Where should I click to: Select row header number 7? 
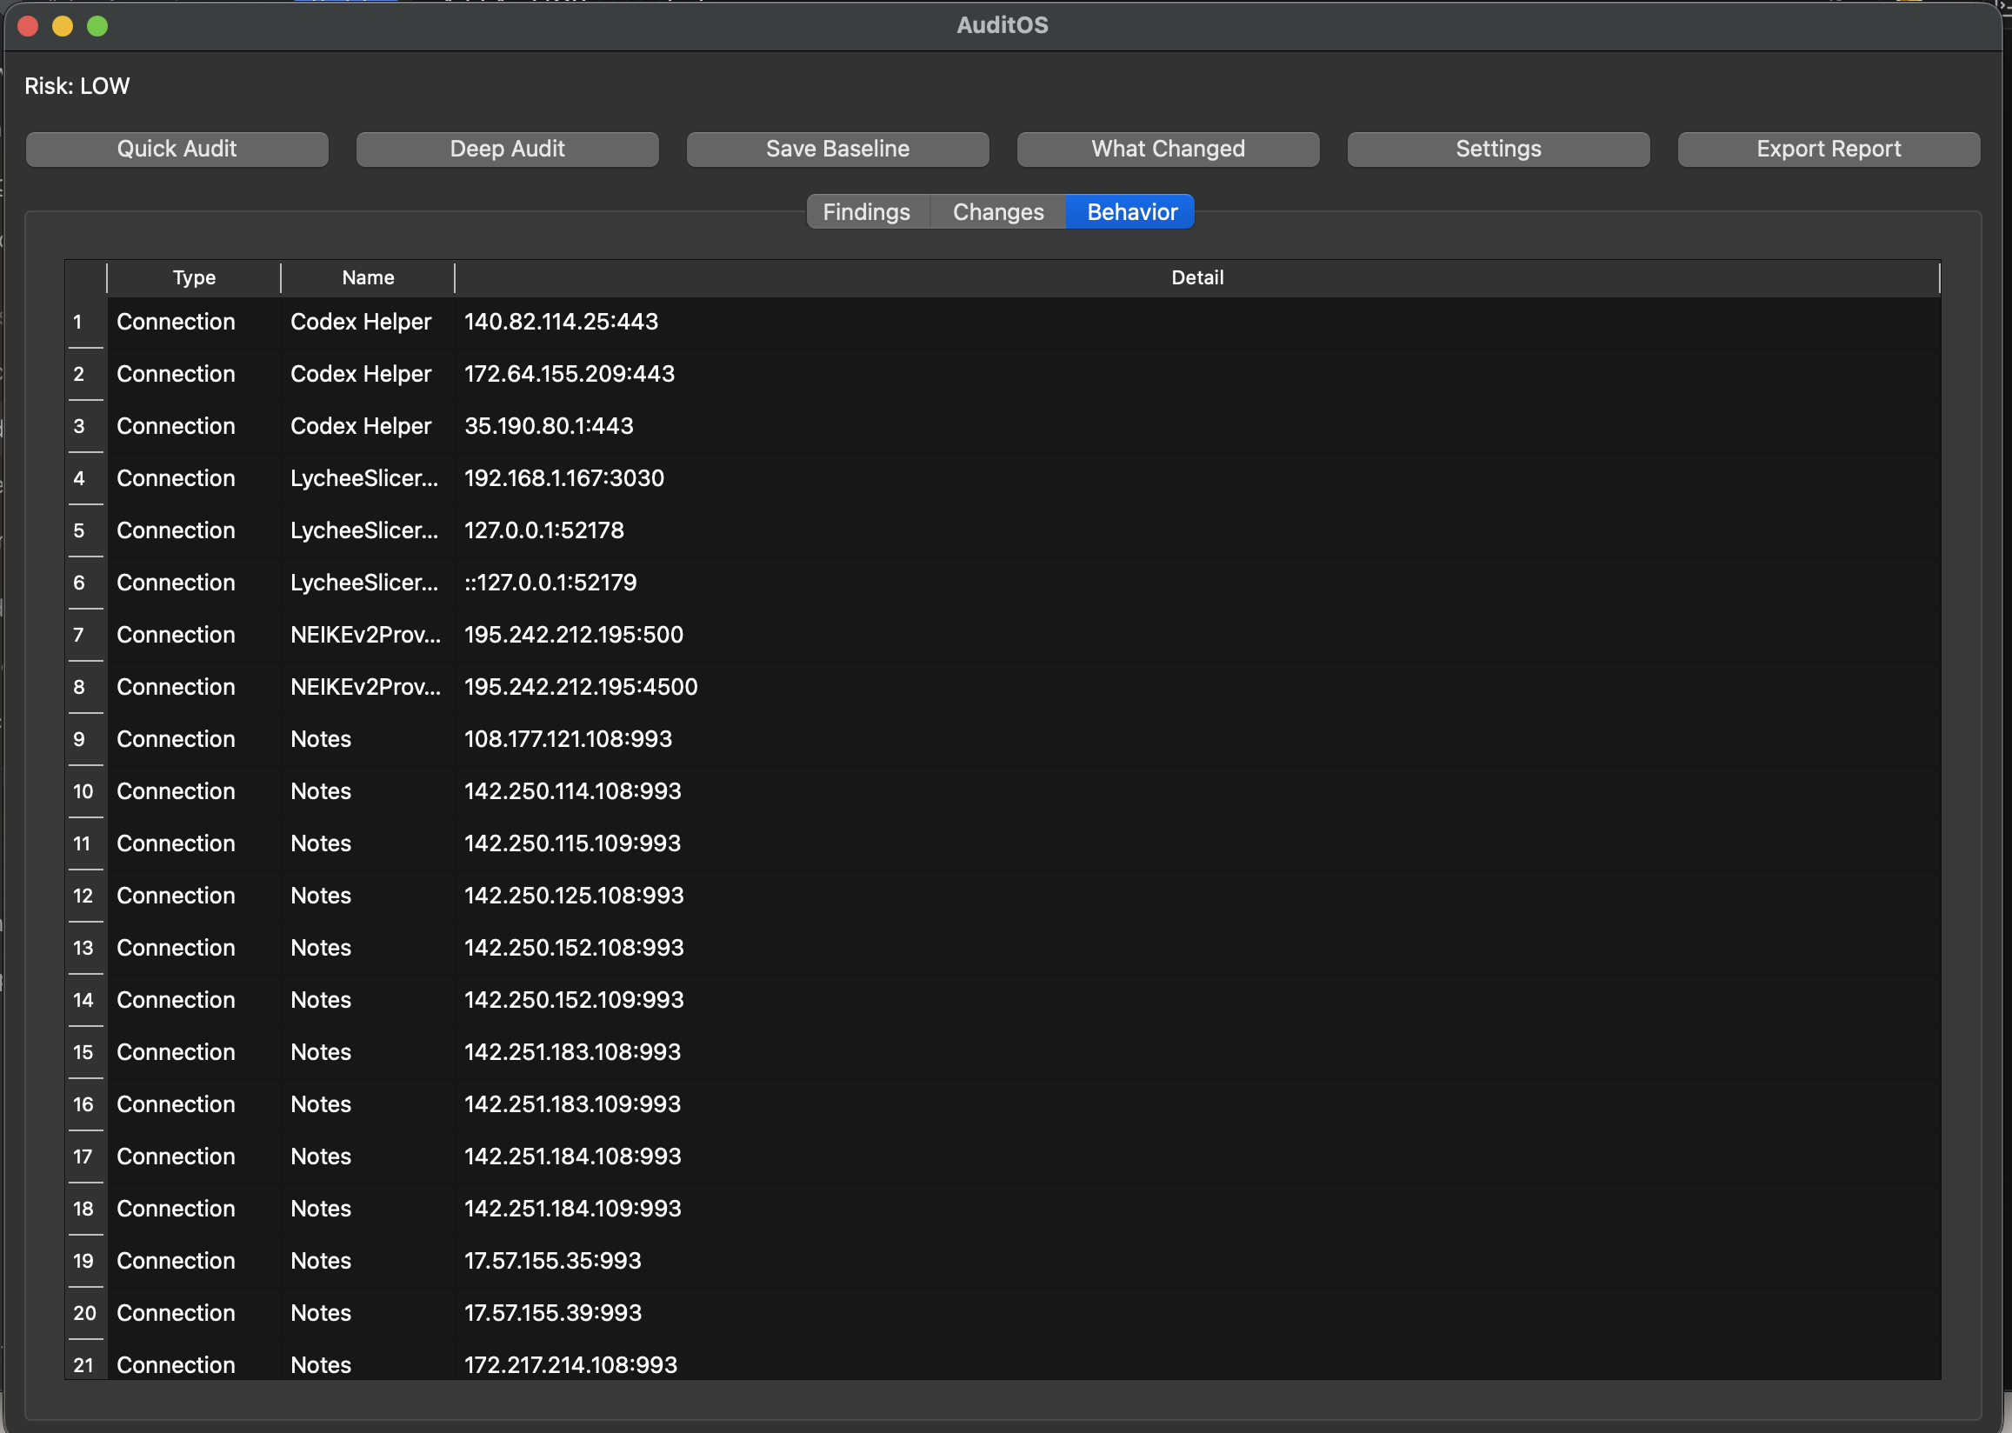(x=85, y=635)
